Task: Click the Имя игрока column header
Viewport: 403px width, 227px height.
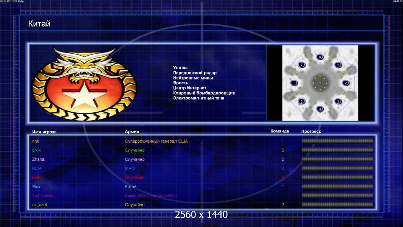Action: click(44, 132)
